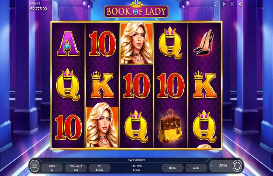Click the balance amount display
The width and height of the screenshot is (273, 176).
[38, 9]
